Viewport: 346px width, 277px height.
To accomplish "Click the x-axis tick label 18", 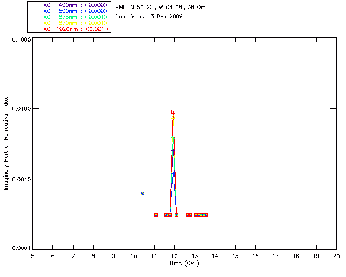I will click(x=296, y=256).
